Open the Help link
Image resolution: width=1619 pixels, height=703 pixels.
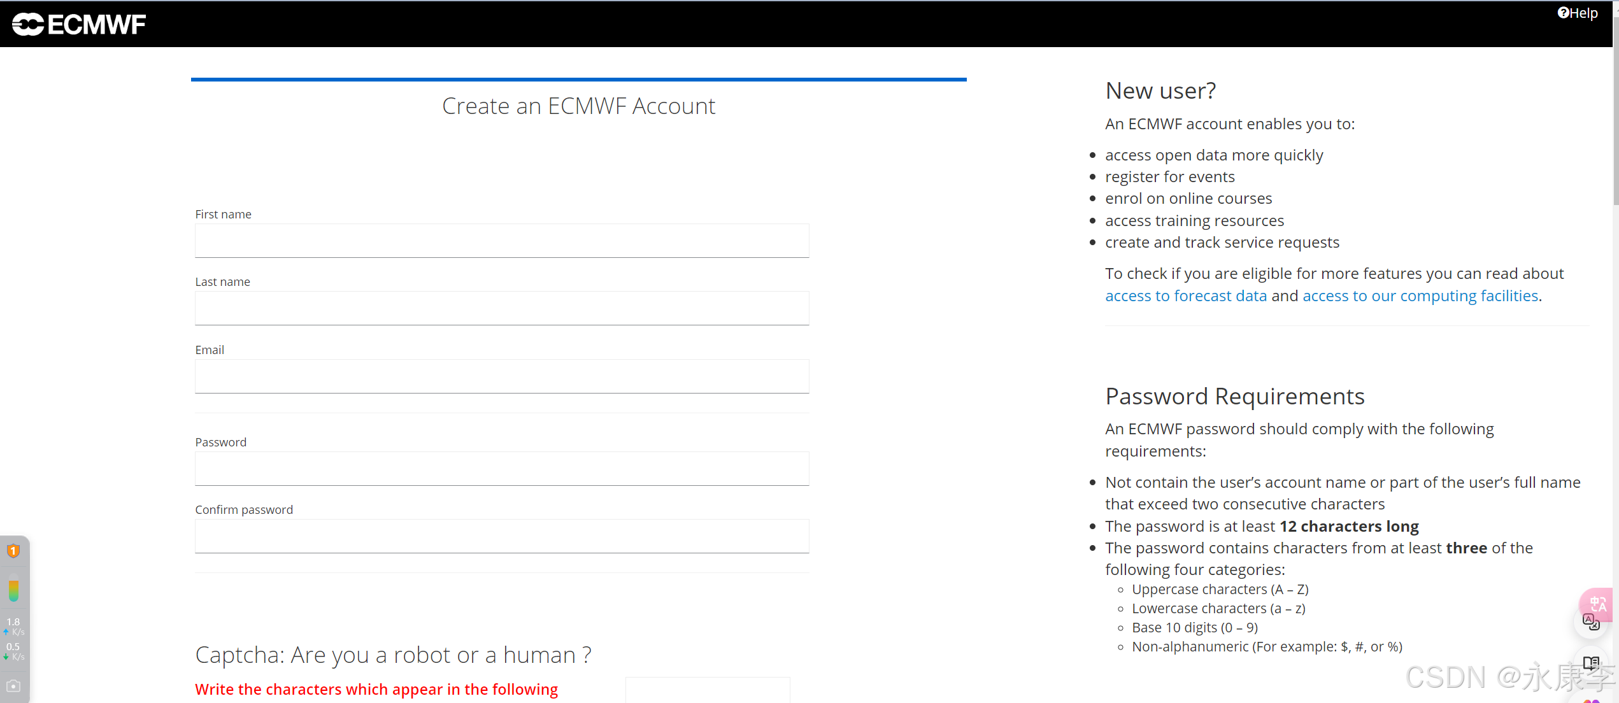click(1578, 13)
